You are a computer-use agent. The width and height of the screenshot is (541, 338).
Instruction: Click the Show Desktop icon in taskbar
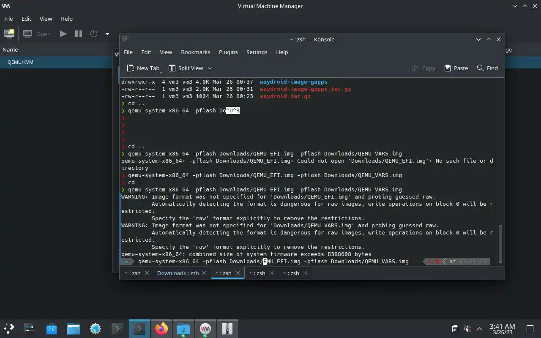pyautogui.click(x=530, y=328)
